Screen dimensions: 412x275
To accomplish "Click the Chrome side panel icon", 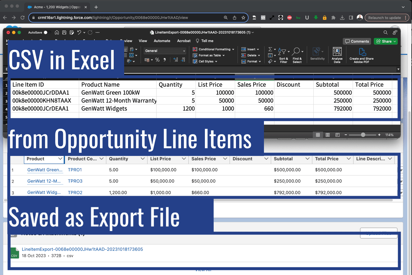I will pos(351,18).
